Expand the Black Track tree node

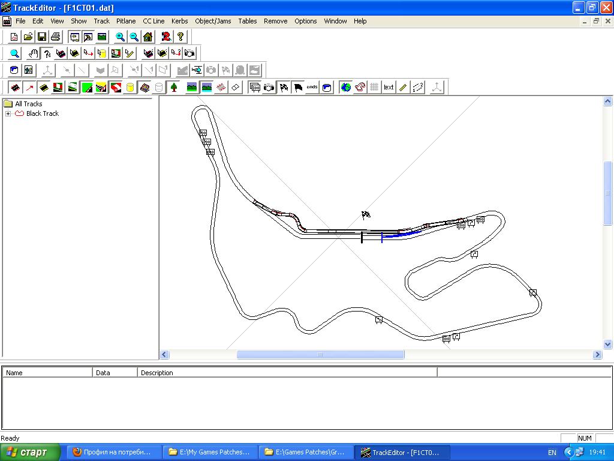coord(8,113)
